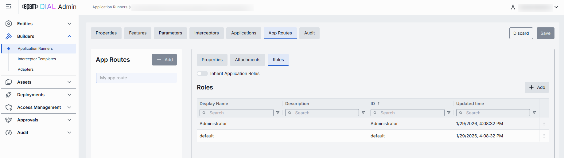The height and width of the screenshot is (158, 564).
Task: Select Interceptor Templates in sidebar
Action: (37, 59)
